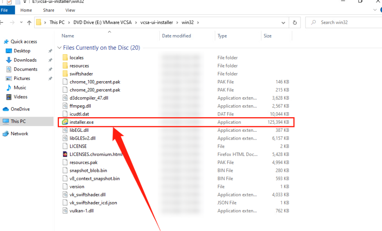Image resolution: width=382 pixels, height=231 pixels.
Task: Select vk_swiftshader.dll file icon
Action: pos(65,195)
